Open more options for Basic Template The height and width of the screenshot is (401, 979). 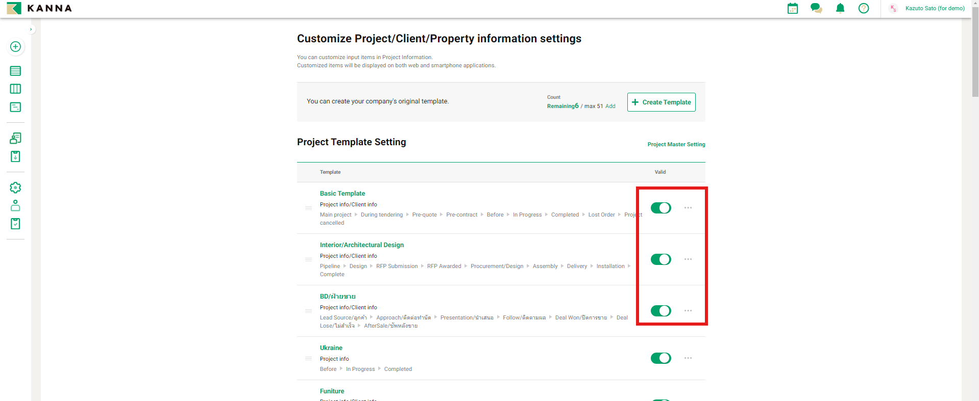coord(688,208)
